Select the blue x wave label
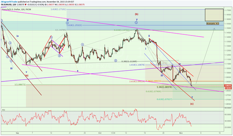The height and width of the screenshot is (136, 233). [x=77, y=71]
